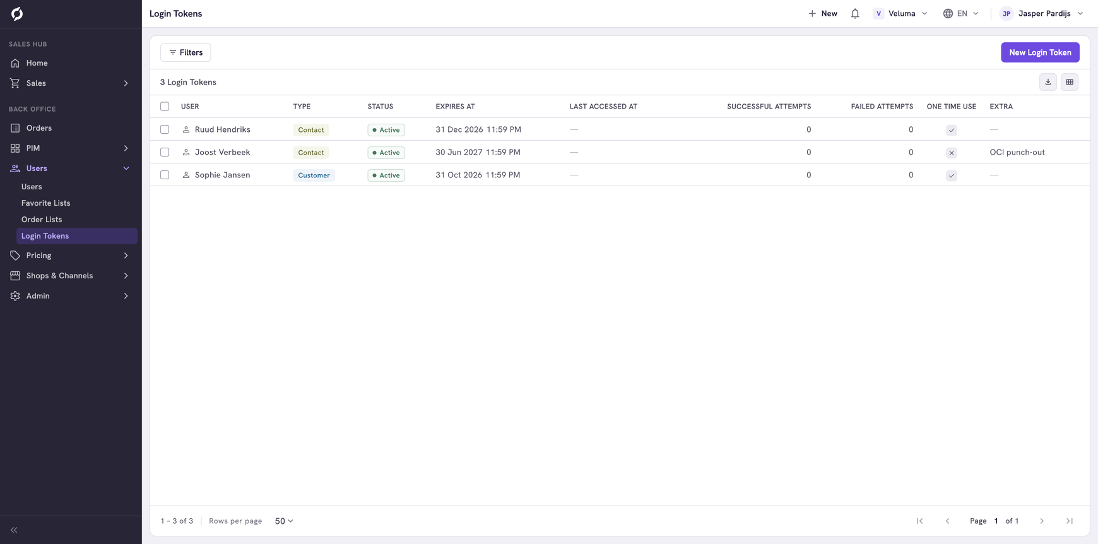Select Login Tokens in sidebar
Image resolution: width=1098 pixels, height=544 pixels.
[77, 236]
